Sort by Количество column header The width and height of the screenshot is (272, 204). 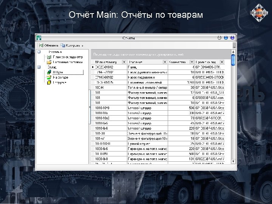(x=179, y=62)
